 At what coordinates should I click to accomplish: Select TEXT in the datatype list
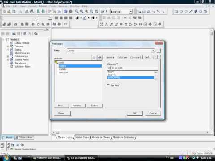coord(111,72)
